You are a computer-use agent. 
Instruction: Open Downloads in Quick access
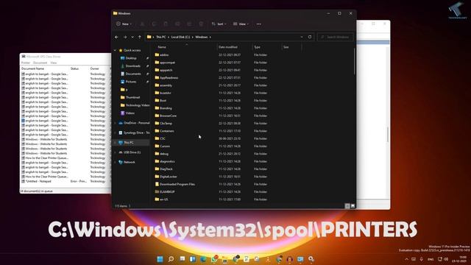tap(132, 66)
